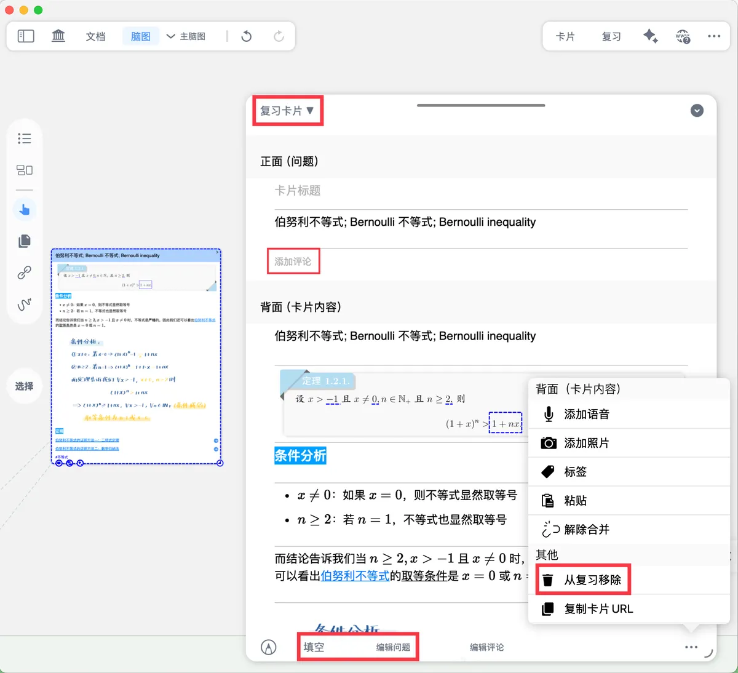
Task: Click the 编辑问题 button
Action: 393,647
